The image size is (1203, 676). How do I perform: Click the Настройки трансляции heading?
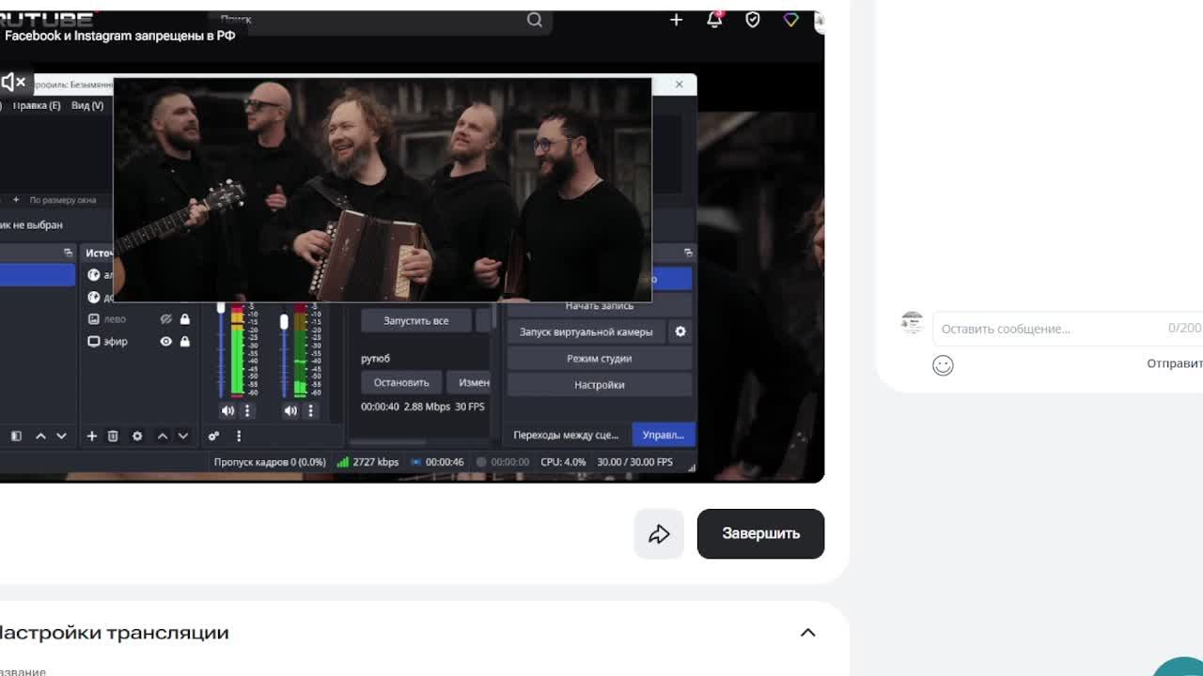click(x=115, y=633)
